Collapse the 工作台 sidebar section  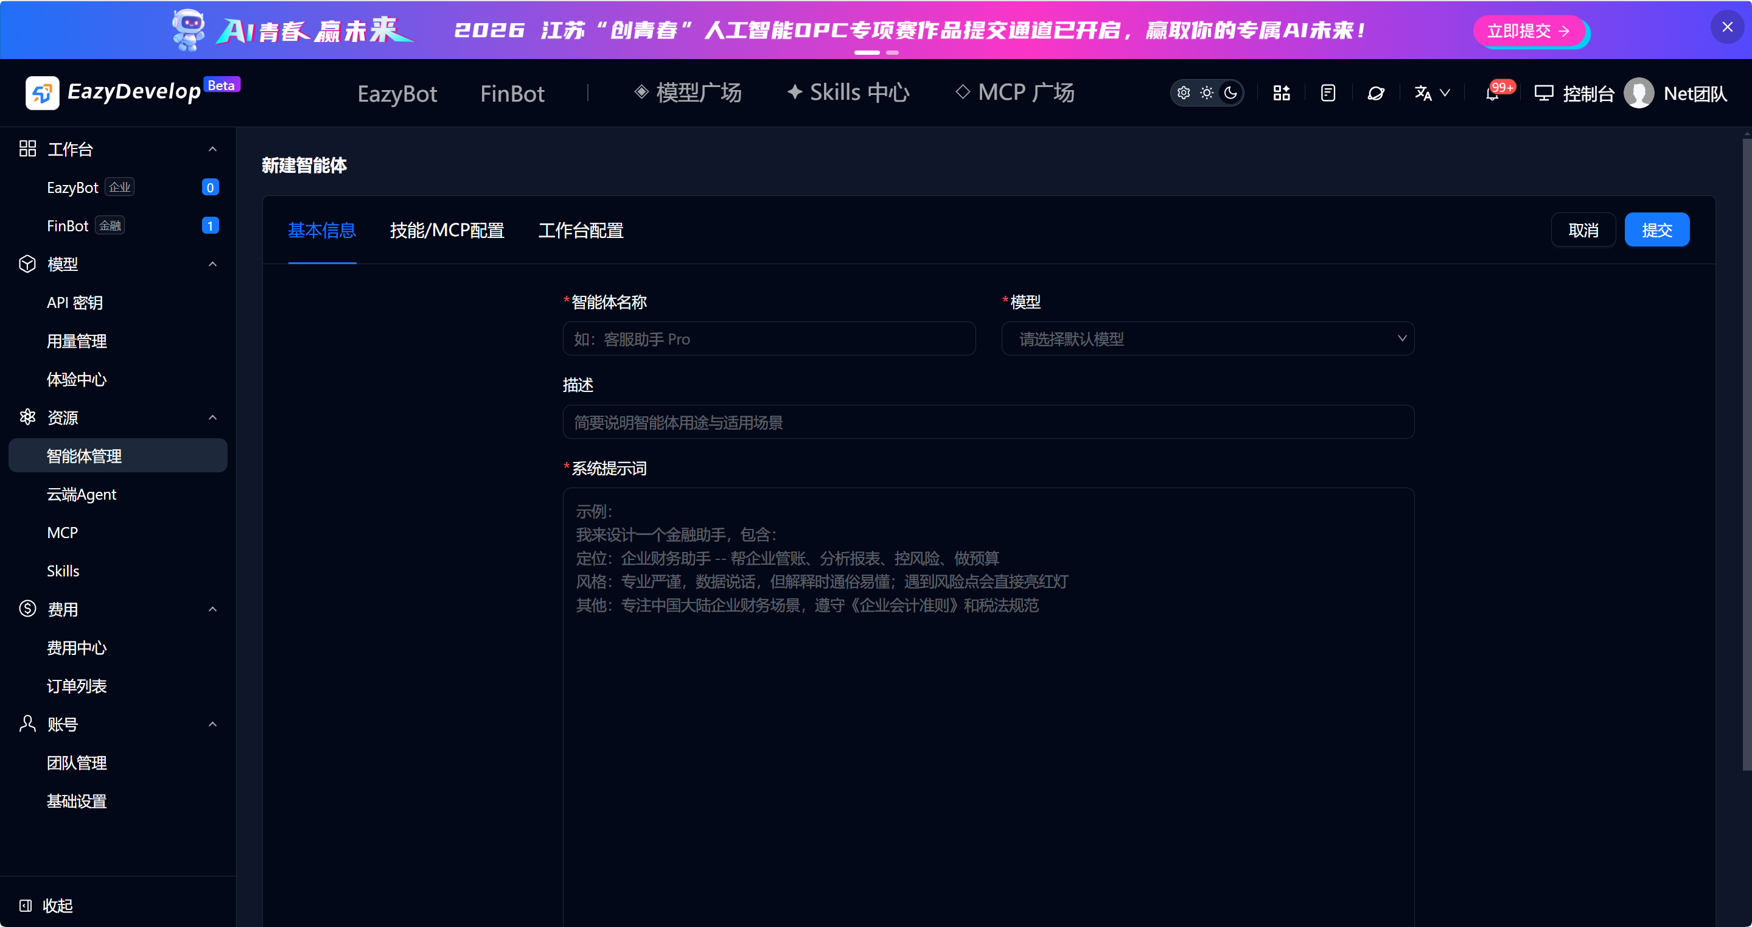pyautogui.click(x=212, y=149)
